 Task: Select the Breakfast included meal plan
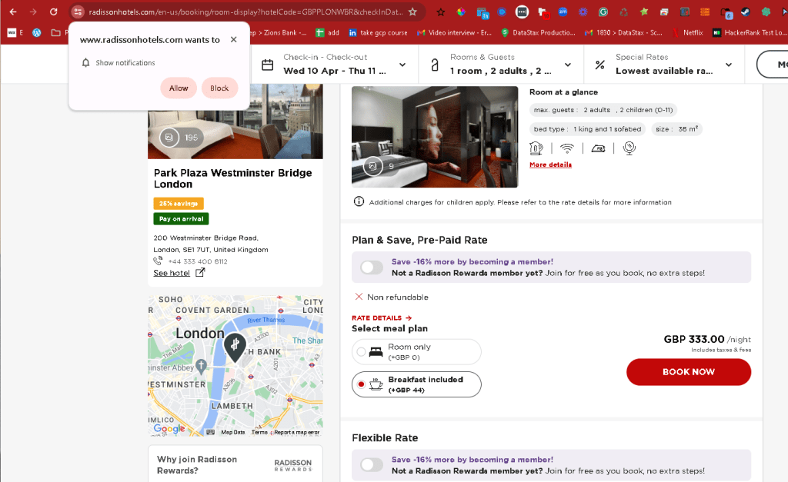click(416, 384)
